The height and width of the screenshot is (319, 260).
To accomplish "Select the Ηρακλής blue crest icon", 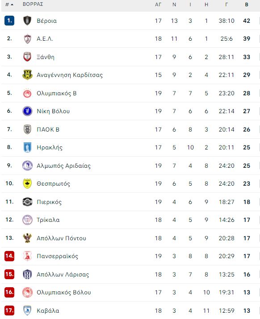I will coord(27,147).
